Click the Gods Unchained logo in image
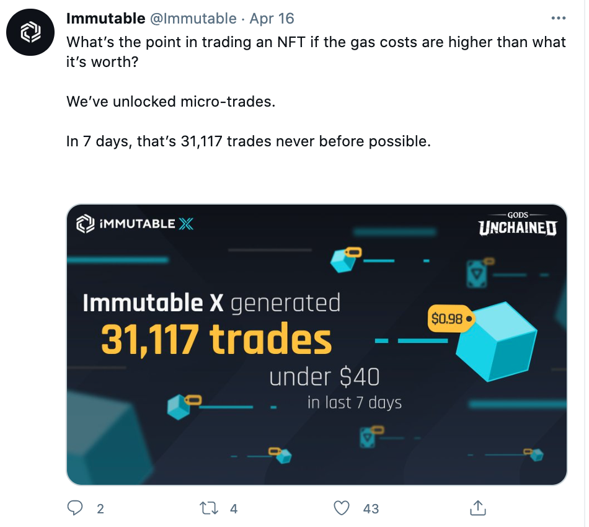This screenshot has height=527, width=589. click(x=518, y=224)
